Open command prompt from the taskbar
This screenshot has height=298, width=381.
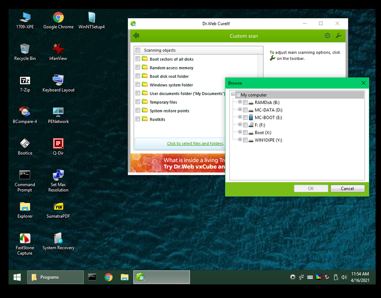[92, 277]
